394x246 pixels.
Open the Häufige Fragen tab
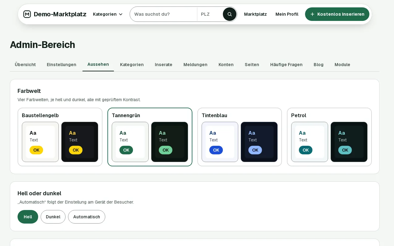coord(286,65)
